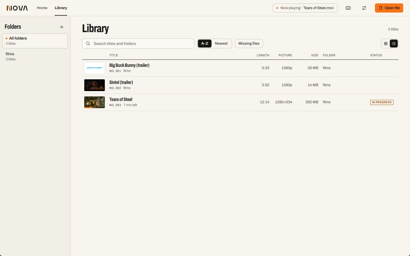Click the Tears of Steel title

coord(121,100)
